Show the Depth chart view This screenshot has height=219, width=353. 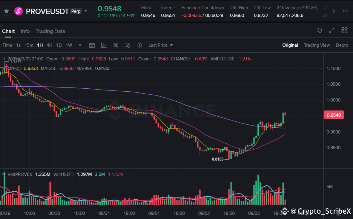coord(342,45)
